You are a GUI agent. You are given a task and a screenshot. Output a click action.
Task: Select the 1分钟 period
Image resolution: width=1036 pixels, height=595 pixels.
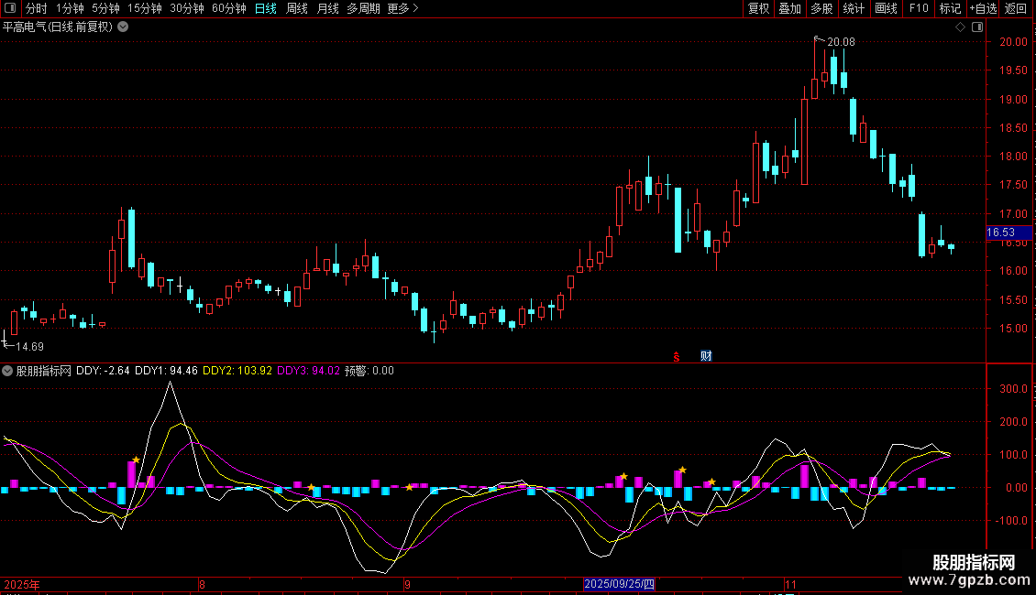pos(70,8)
